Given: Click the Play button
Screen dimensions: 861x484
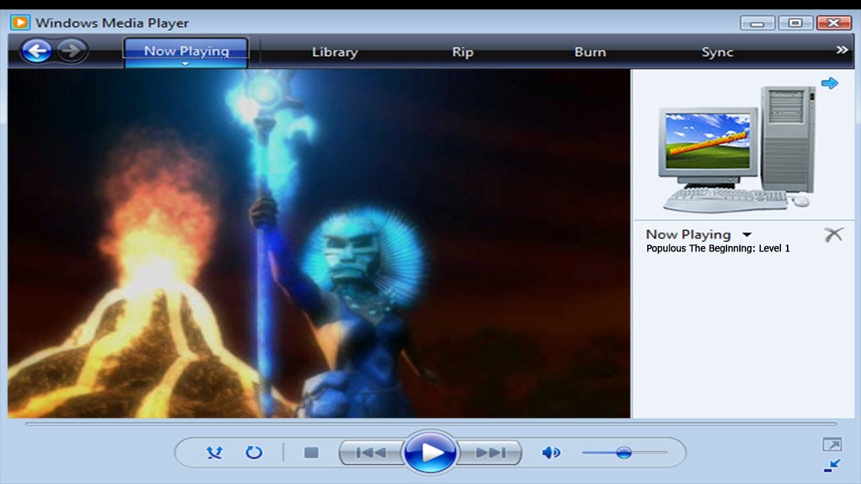Looking at the screenshot, I should coord(430,452).
